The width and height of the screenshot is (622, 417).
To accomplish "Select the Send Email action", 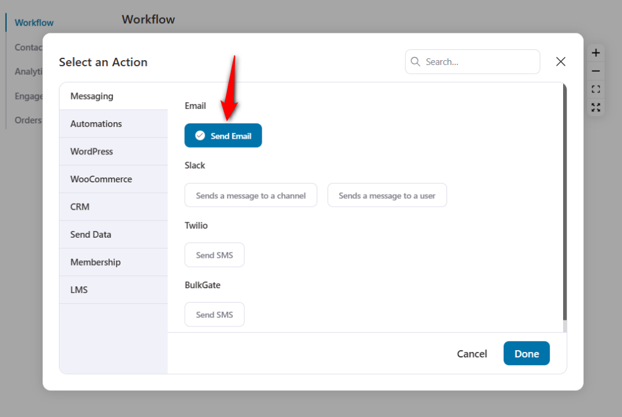I will (x=223, y=135).
